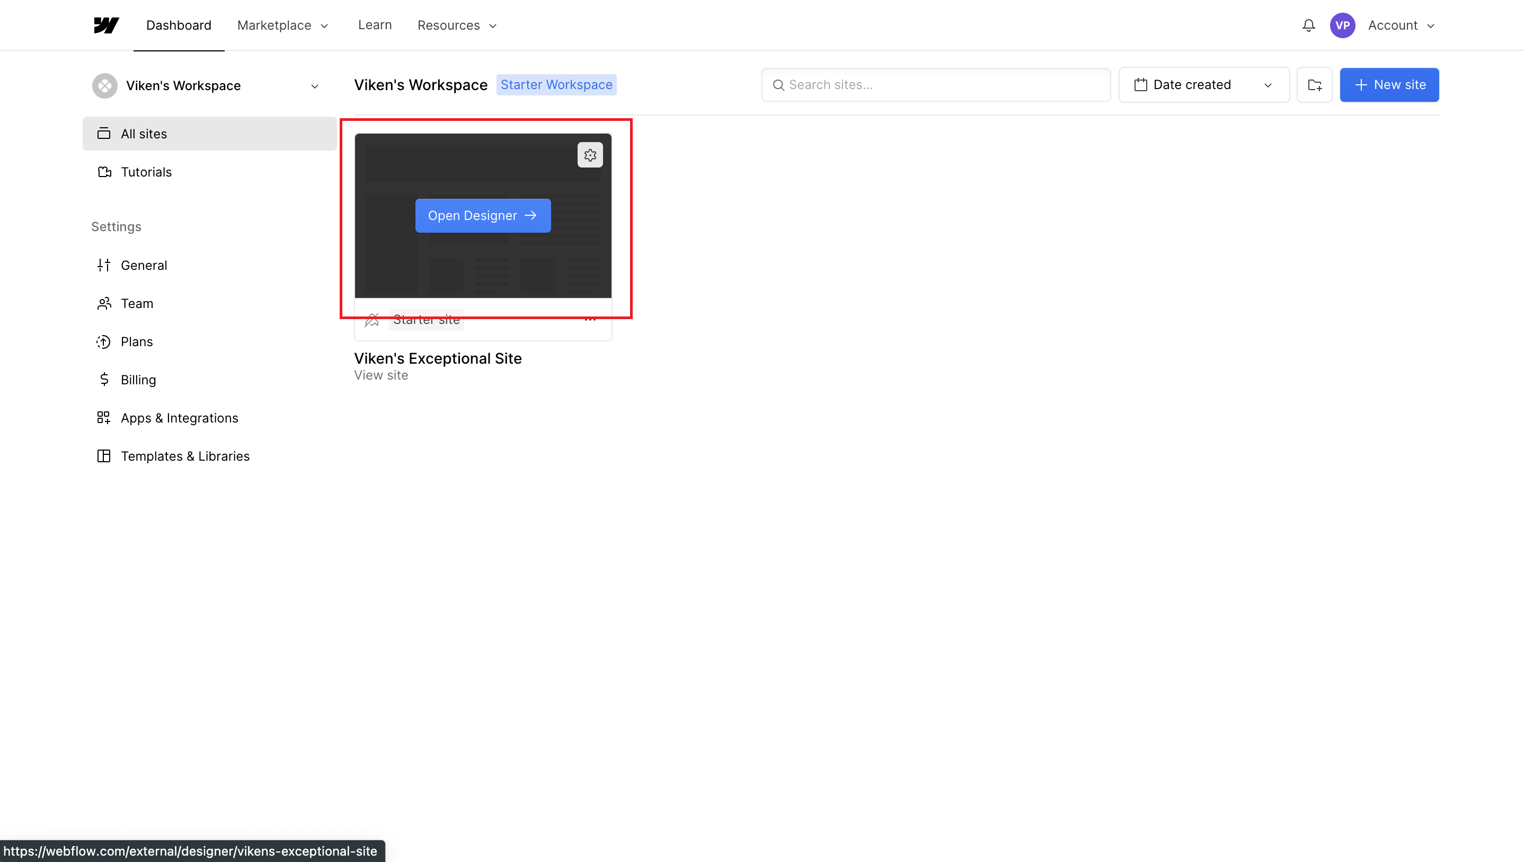Open the Date created sort dropdown
This screenshot has width=1524, height=862.
pos(1204,85)
